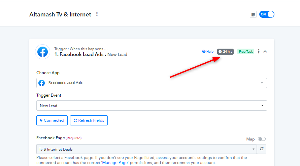Open workflow options menu beside Altamash title
The width and height of the screenshot is (300, 166).
[x=97, y=14]
